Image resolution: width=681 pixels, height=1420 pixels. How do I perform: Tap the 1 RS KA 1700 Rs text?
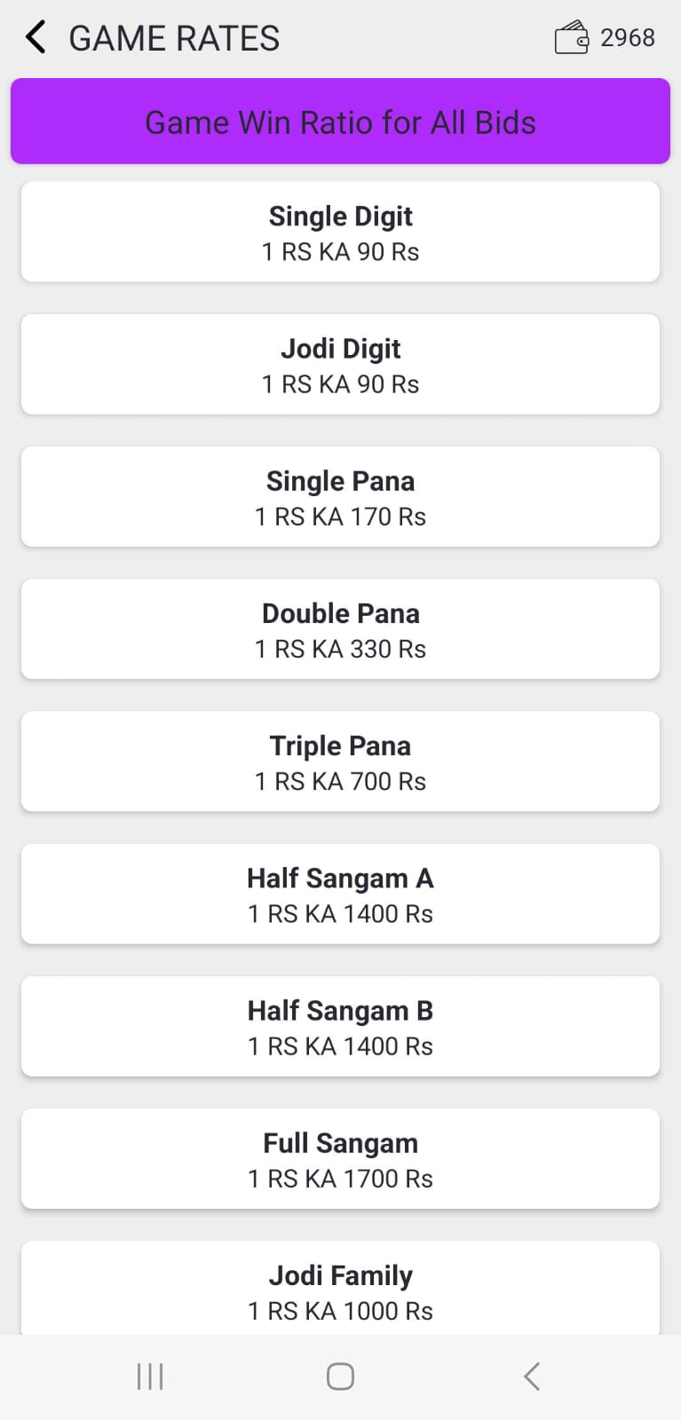pos(340,1179)
